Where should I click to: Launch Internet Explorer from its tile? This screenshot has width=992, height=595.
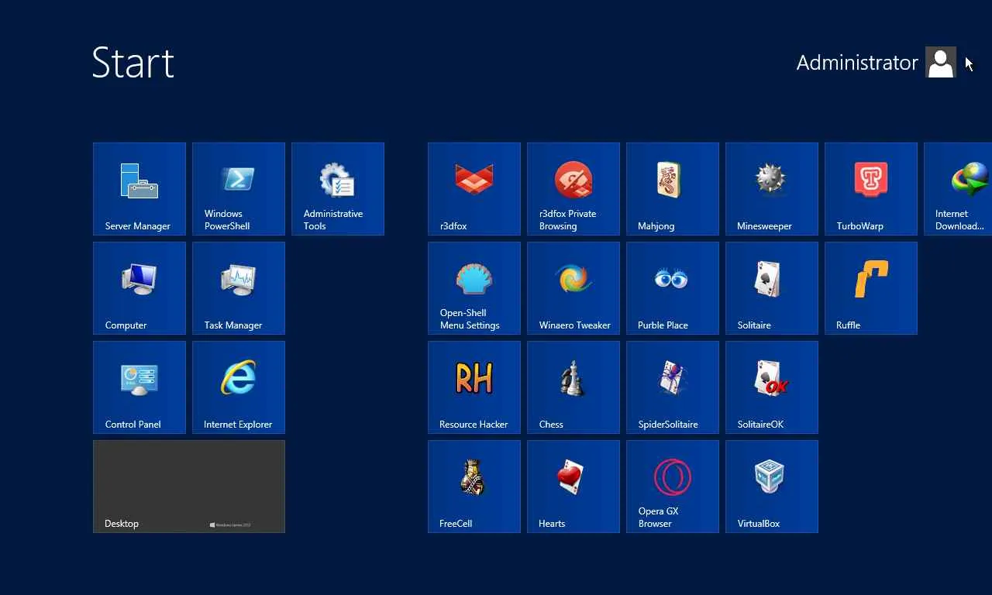tap(239, 387)
